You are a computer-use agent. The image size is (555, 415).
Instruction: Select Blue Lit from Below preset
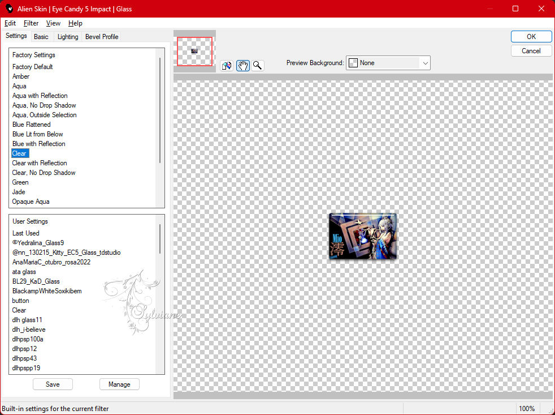tap(37, 134)
